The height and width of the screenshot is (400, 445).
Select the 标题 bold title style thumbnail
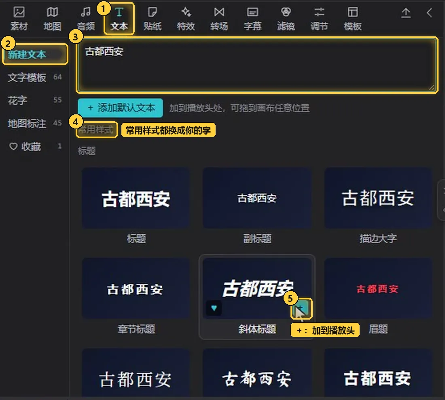(x=136, y=198)
